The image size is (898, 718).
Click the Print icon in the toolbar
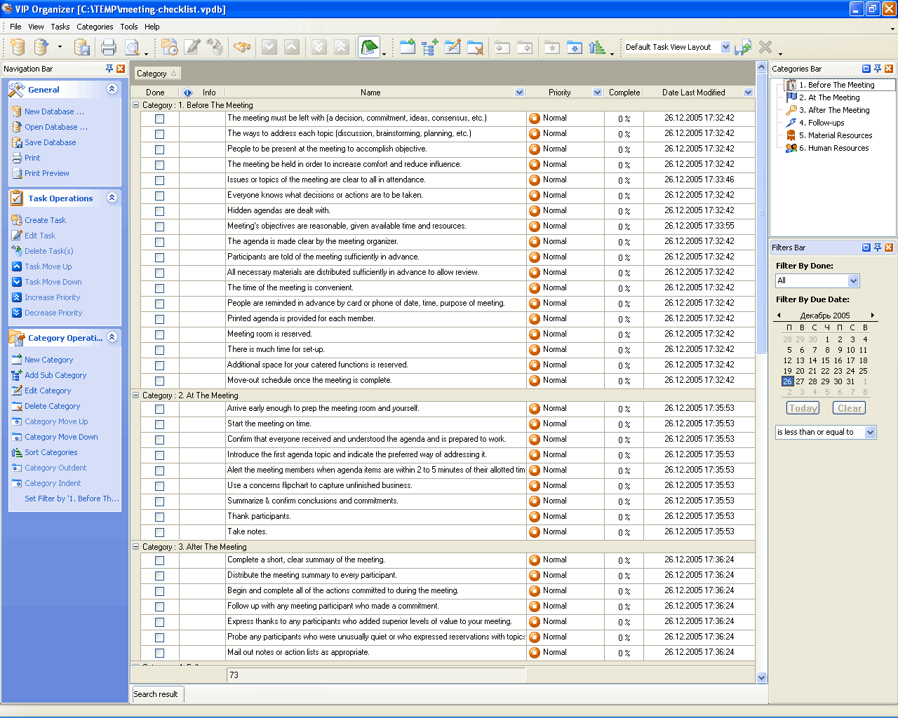[108, 48]
